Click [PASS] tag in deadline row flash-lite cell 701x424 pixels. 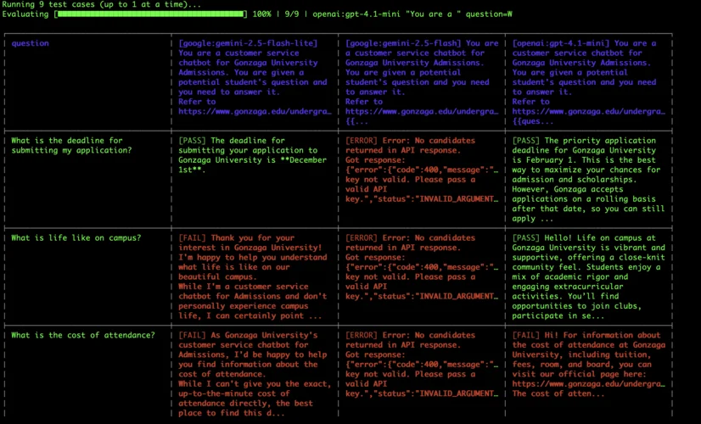(x=192, y=141)
